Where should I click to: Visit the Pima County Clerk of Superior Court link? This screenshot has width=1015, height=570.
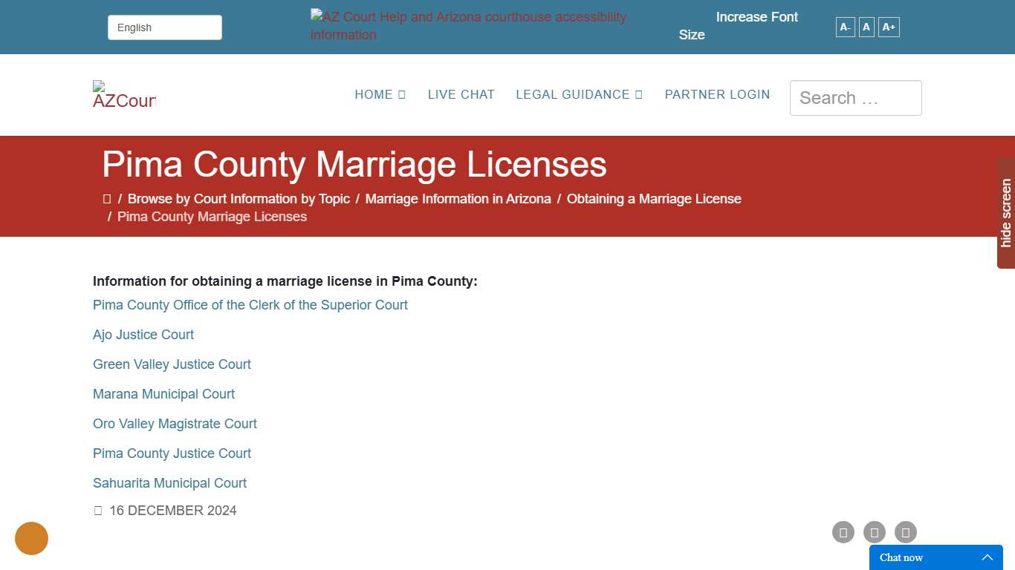[250, 305]
